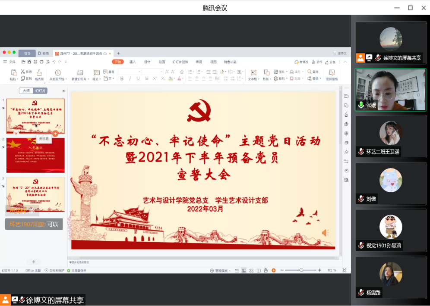Screen dimensions: 430x306
Task: Switch to the 设计 ribbon tab
Action: [147, 62]
